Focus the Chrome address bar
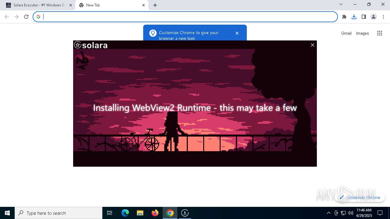 (x=185, y=17)
